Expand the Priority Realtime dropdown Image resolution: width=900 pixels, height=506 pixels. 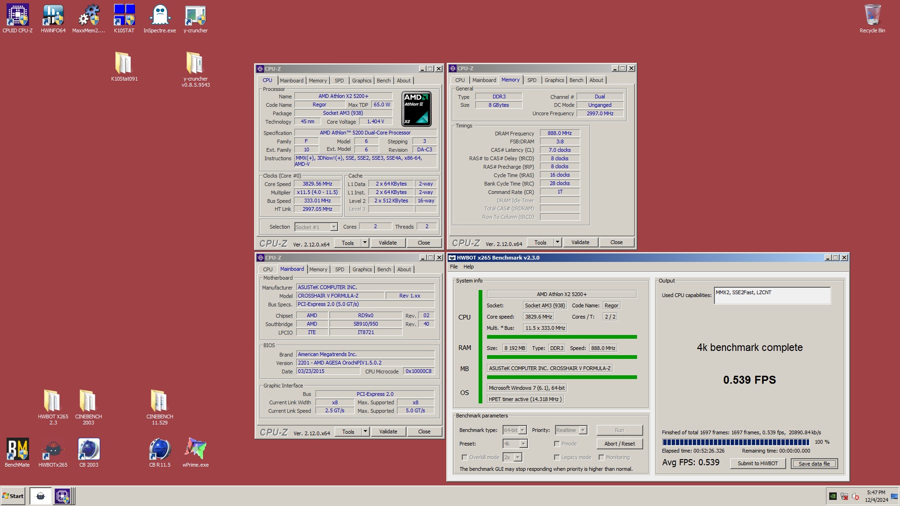583,430
